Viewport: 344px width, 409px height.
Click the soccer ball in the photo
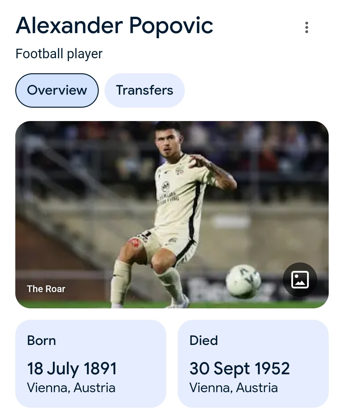pyautogui.click(x=243, y=281)
